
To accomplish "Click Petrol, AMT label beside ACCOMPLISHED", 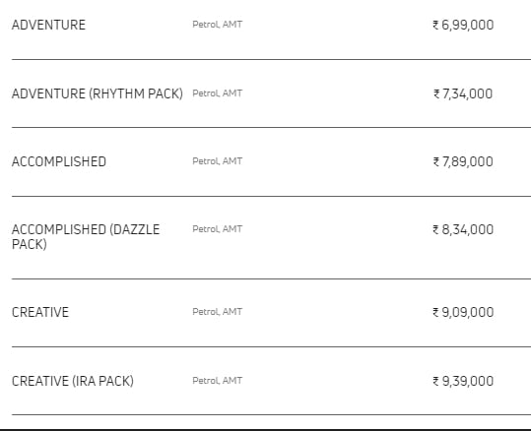I will pyautogui.click(x=217, y=161).
